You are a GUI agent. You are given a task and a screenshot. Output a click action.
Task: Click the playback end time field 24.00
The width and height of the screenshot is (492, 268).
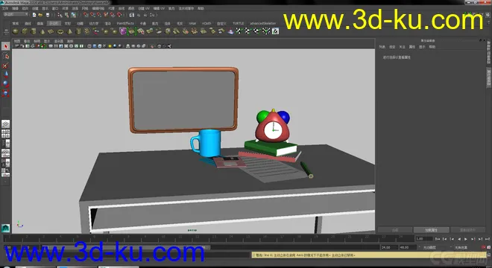click(389, 247)
